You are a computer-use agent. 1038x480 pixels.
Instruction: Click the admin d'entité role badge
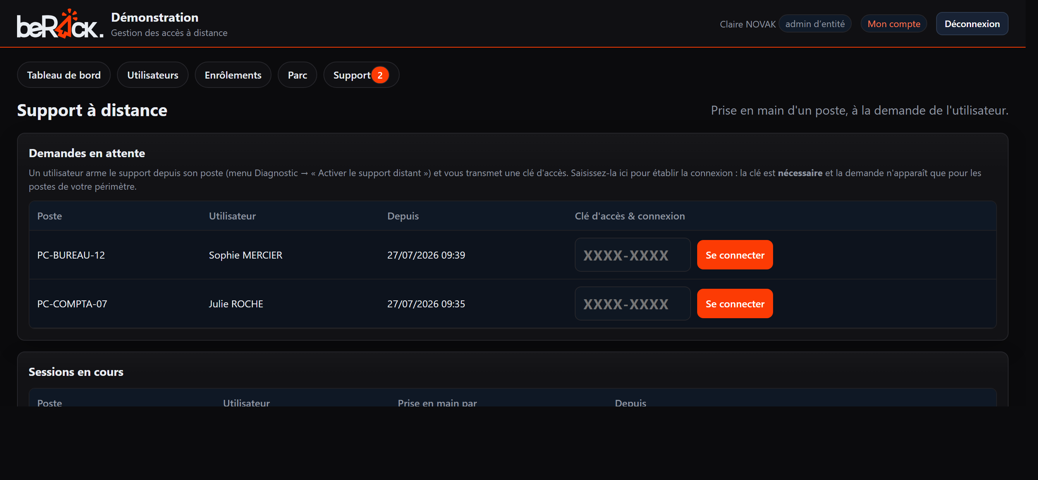coord(815,24)
